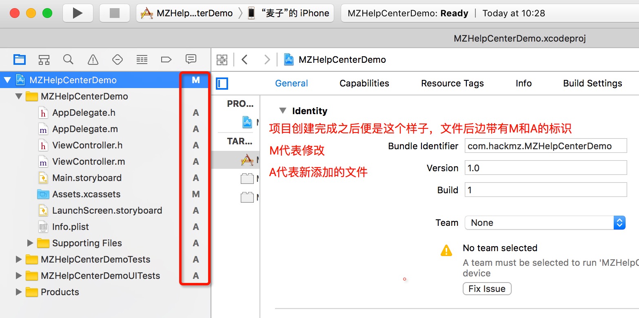
Task: Switch to the Build Settings tab
Action: point(592,84)
